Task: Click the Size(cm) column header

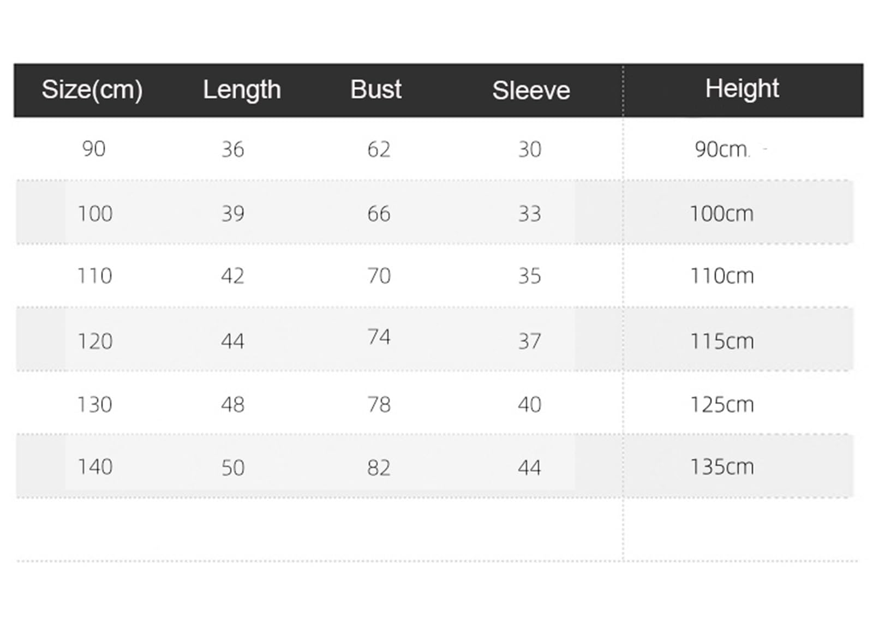Action: click(92, 89)
